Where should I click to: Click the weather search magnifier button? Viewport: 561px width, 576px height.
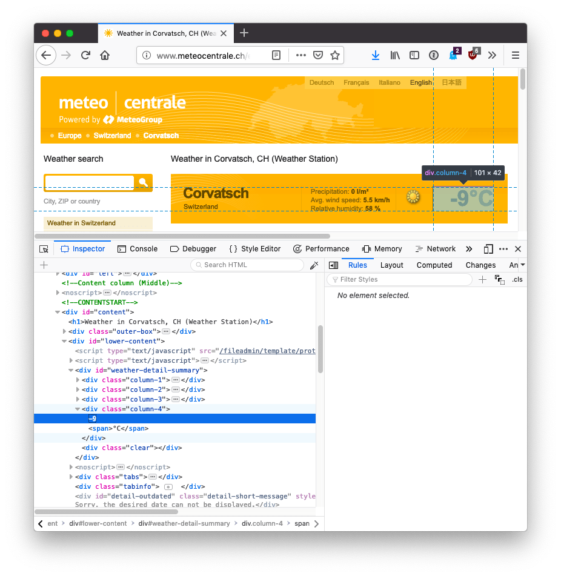(x=144, y=182)
